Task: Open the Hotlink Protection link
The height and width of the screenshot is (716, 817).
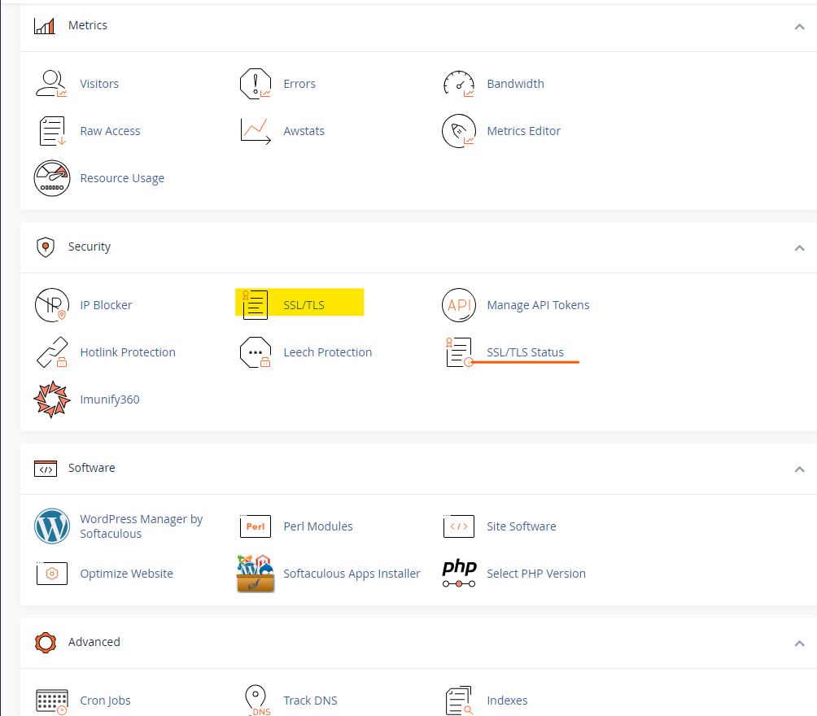Action: pyautogui.click(x=128, y=352)
